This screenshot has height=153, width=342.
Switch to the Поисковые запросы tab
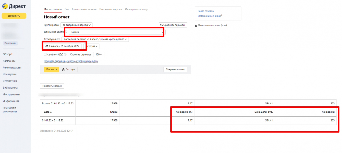point(111,9)
